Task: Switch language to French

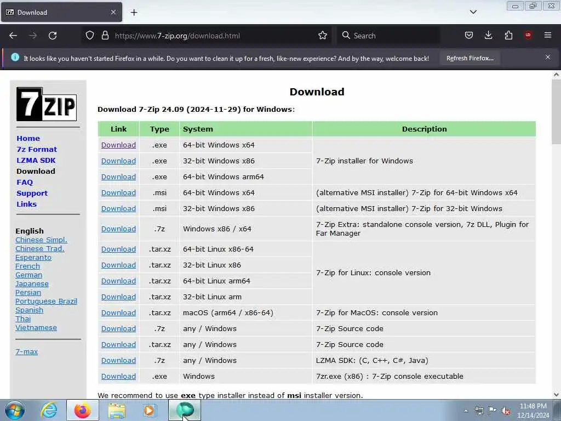Action: click(27, 266)
